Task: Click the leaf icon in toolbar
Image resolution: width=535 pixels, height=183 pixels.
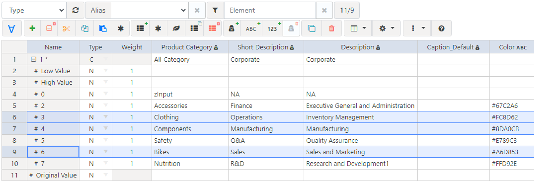Action: point(176,29)
